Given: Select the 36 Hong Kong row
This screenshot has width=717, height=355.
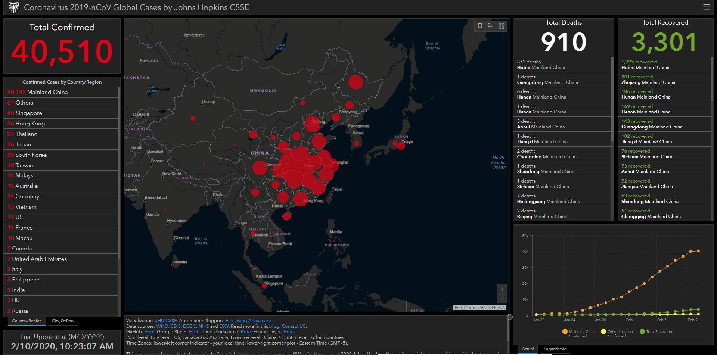Looking at the screenshot, I should [x=62, y=124].
